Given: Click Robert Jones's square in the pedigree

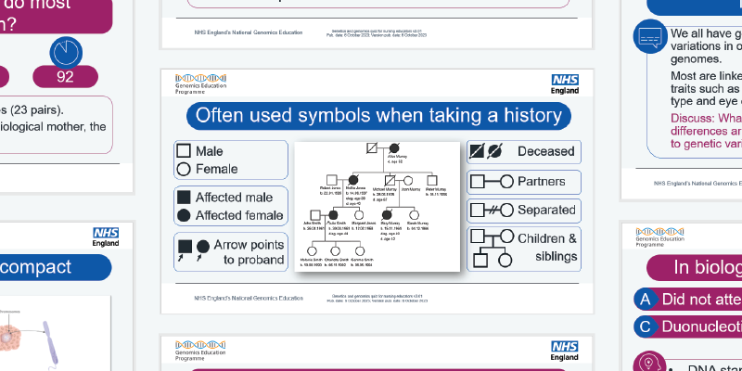Looking at the screenshot, I should click(x=332, y=180).
